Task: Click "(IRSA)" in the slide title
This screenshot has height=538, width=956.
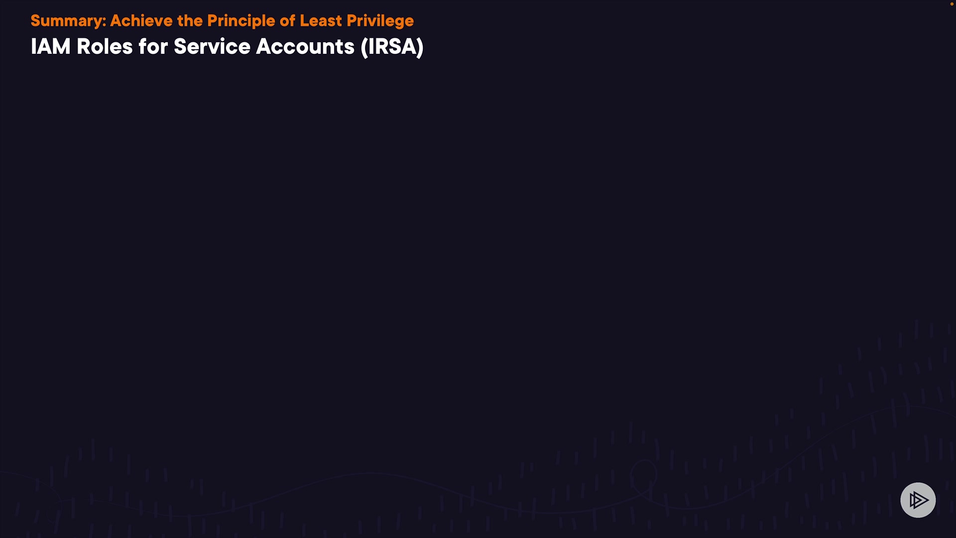Action: (392, 47)
